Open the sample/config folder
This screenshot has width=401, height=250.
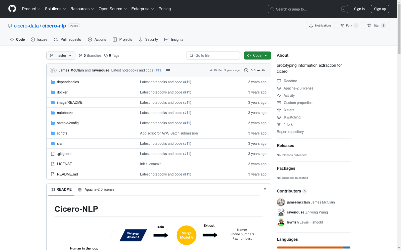(x=68, y=123)
